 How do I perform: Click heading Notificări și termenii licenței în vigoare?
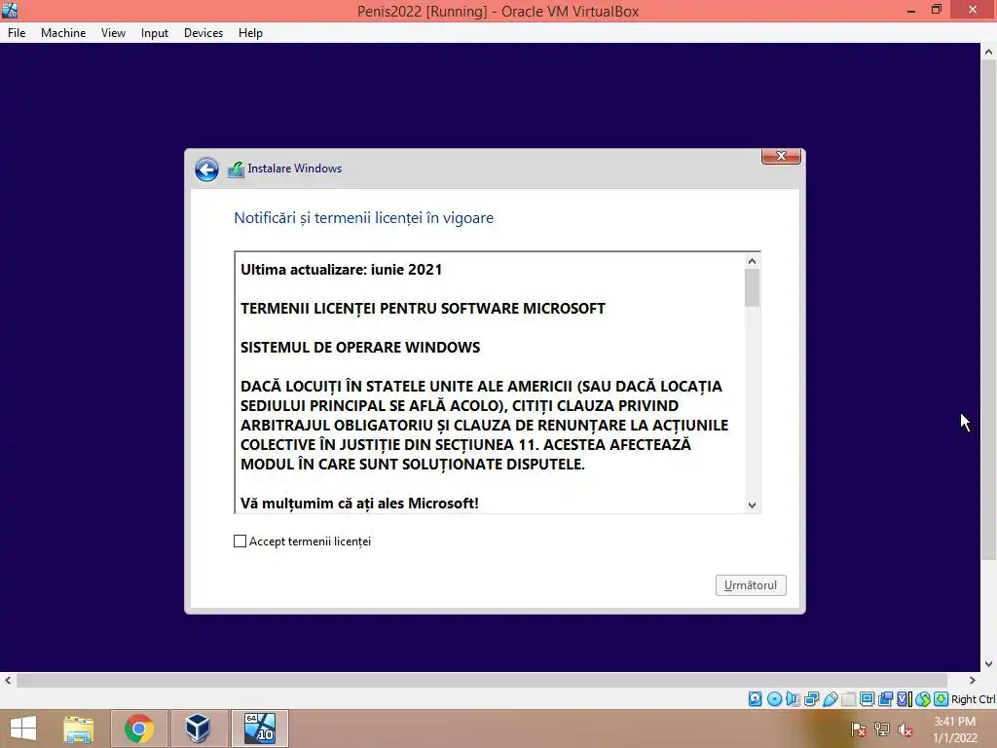(364, 218)
